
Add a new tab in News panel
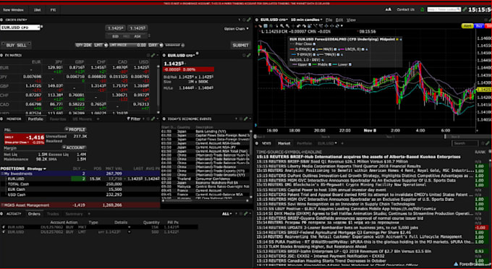click(342, 143)
